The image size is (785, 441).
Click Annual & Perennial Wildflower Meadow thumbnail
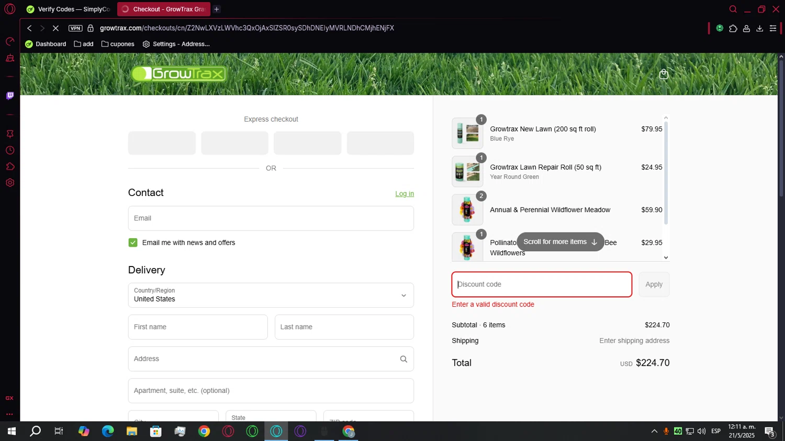coord(467,210)
